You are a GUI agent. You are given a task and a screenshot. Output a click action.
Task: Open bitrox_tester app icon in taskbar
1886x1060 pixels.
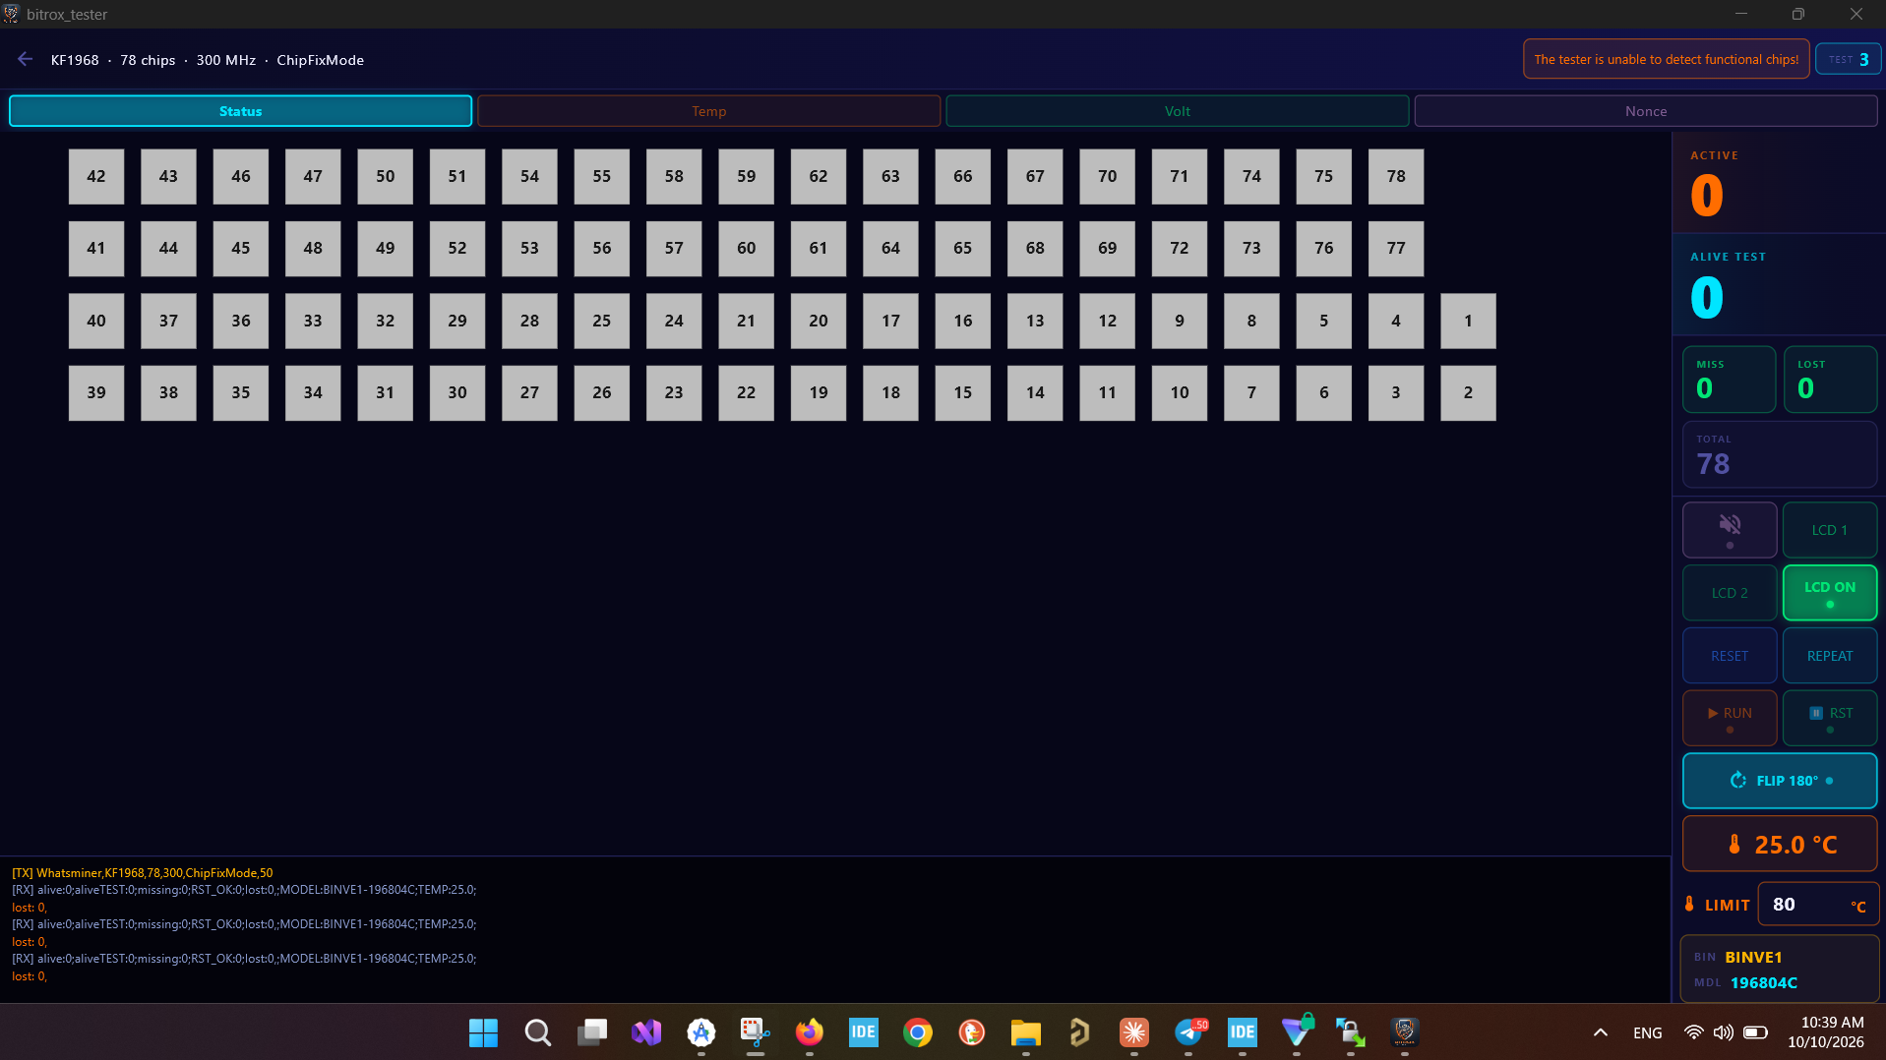(1405, 1032)
